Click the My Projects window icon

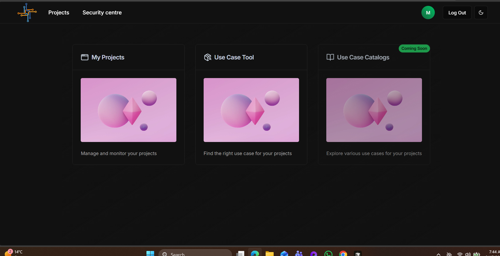tap(84, 57)
